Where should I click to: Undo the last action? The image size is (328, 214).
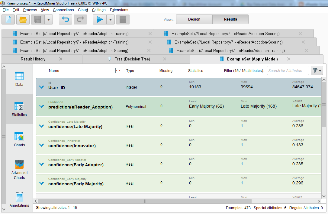click(66, 19)
